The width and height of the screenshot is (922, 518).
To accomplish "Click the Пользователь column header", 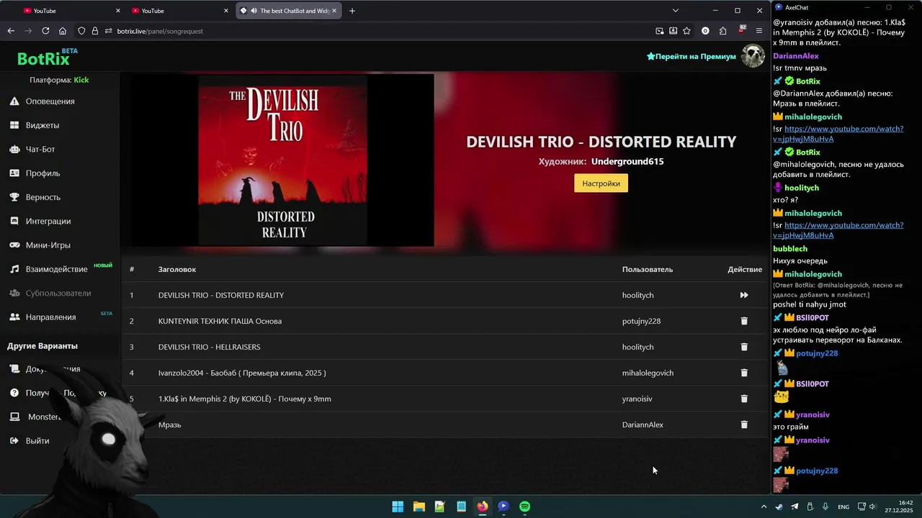I will pos(648,269).
